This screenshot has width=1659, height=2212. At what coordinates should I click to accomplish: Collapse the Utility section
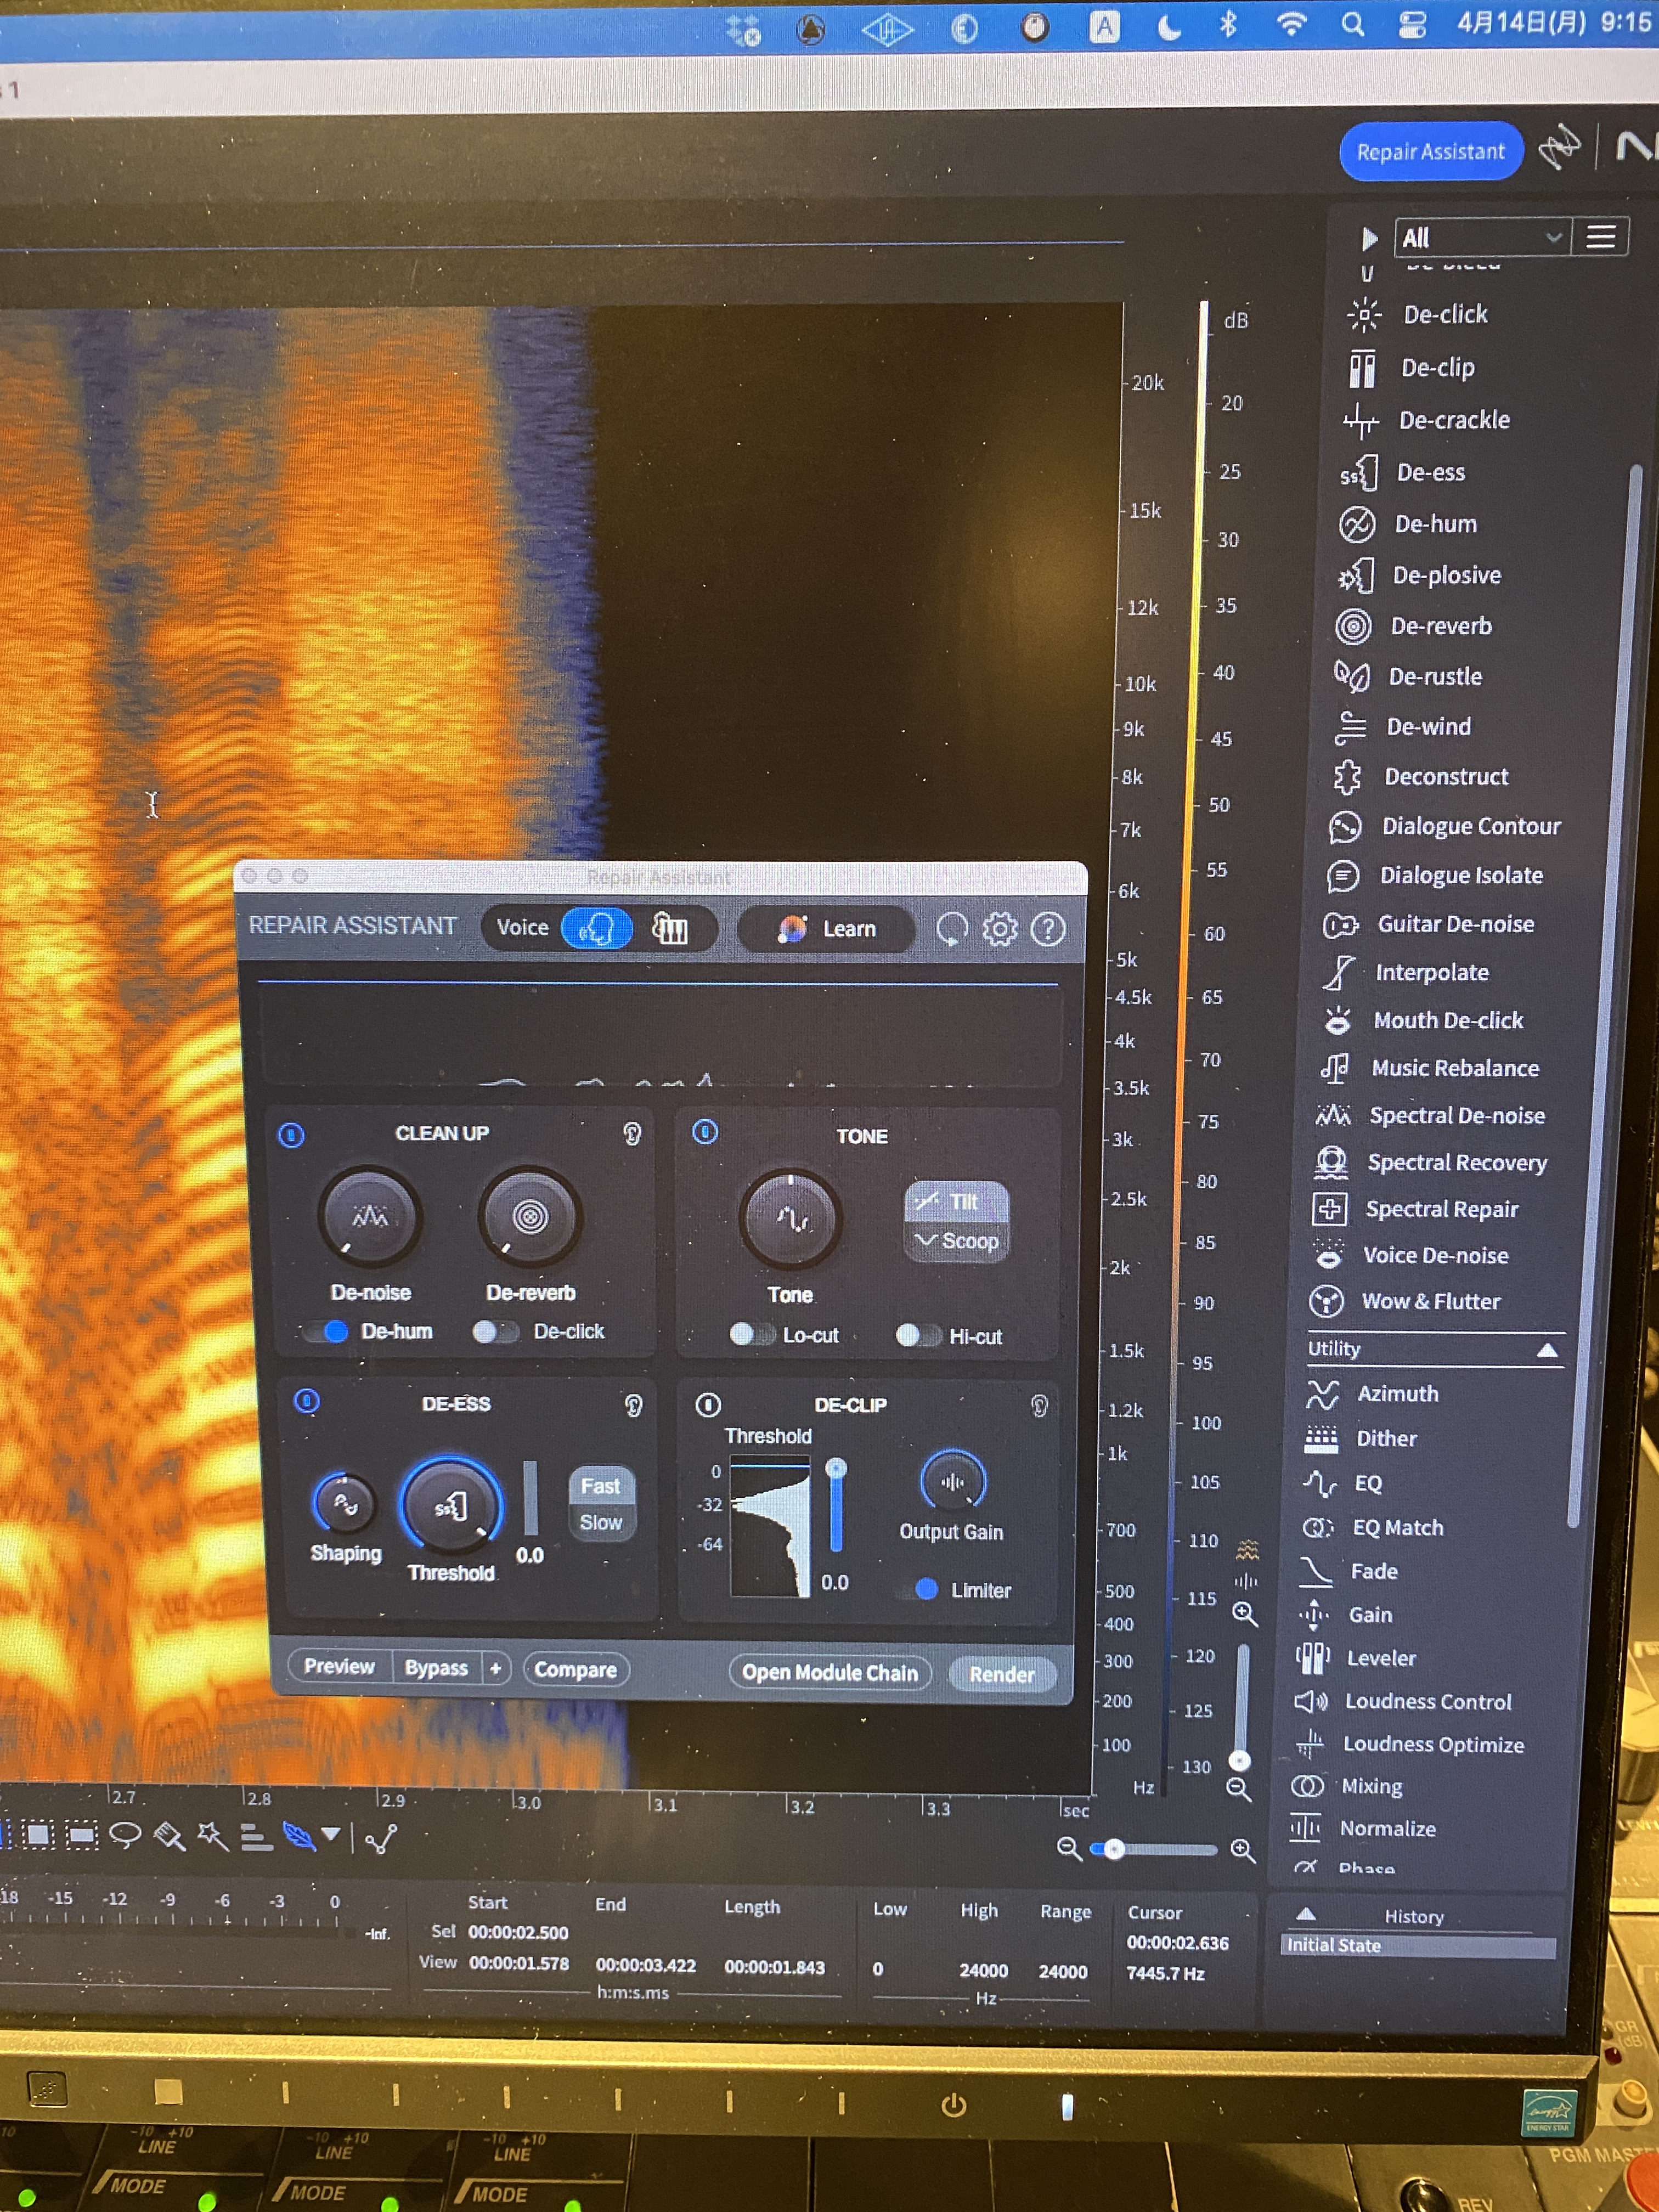(x=1546, y=1351)
